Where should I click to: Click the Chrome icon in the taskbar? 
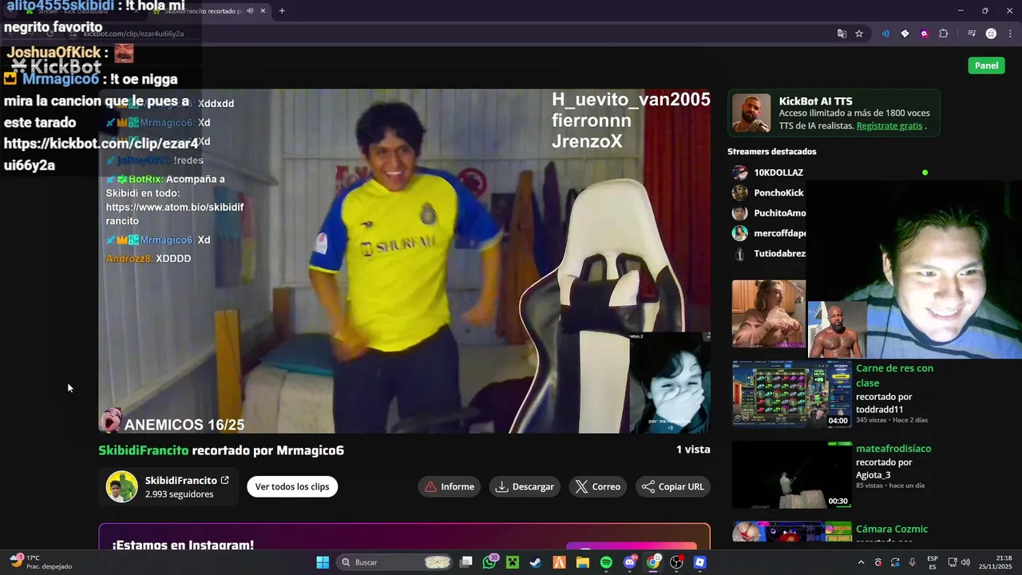pyautogui.click(x=653, y=562)
